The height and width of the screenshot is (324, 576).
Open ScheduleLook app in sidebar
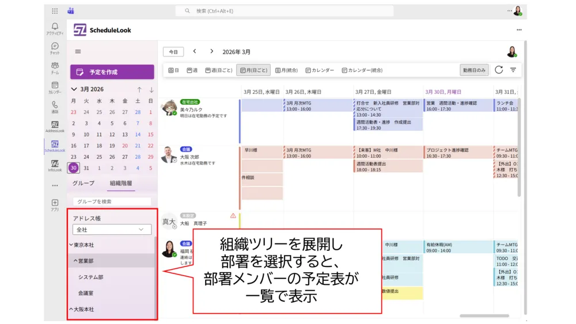[55, 146]
